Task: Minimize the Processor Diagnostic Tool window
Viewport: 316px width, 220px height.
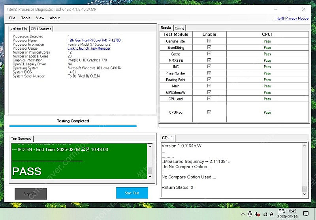Action: [276, 9]
